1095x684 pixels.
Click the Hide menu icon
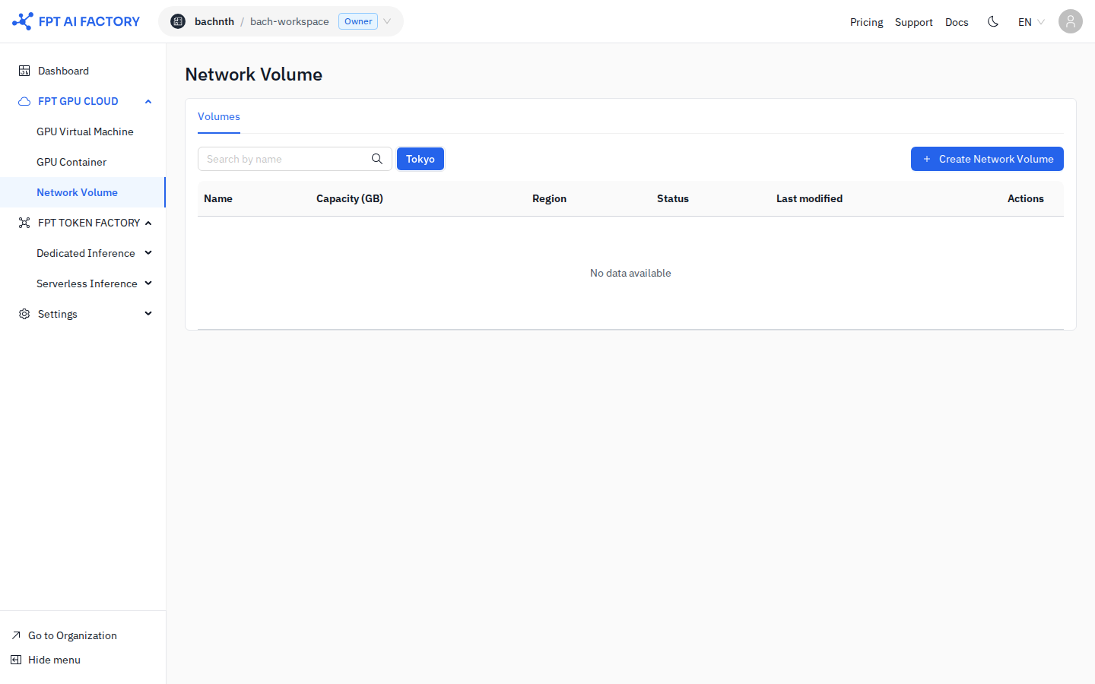coord(16,660)
